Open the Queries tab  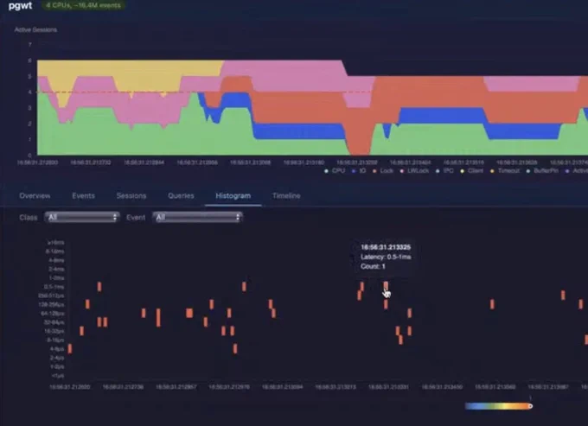coord(181,196)
